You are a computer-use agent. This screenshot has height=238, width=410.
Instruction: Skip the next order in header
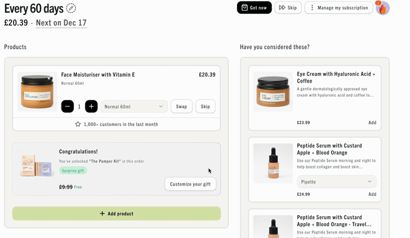(x=288, y=8)
